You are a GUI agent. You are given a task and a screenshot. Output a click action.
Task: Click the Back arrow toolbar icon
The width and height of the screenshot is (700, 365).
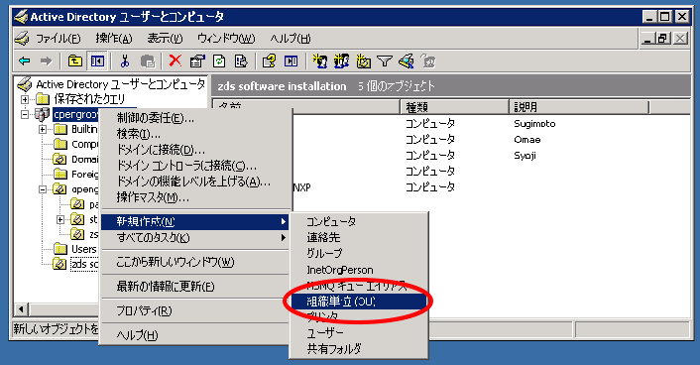click(x=25, y=61)
